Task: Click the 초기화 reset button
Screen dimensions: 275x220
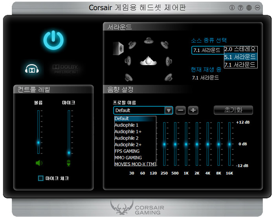Action: (233, 110)
